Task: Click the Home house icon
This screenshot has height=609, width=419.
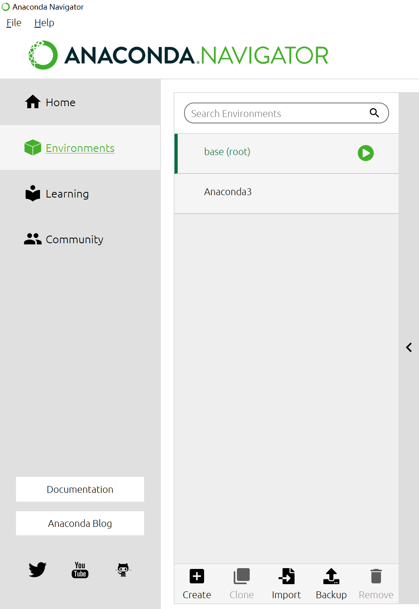Action: pyautogui.click(x=33, y=102)
